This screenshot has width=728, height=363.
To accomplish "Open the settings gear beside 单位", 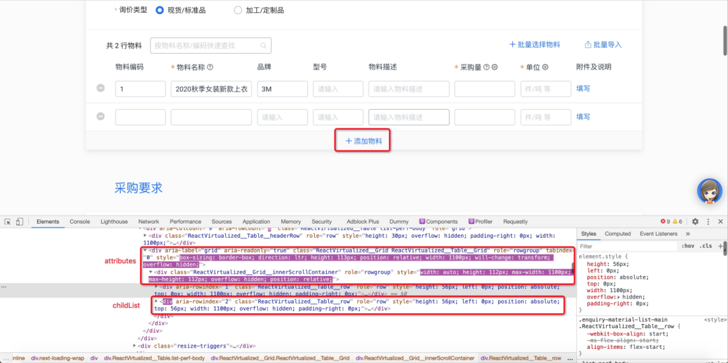I will [x=545, y=67].
